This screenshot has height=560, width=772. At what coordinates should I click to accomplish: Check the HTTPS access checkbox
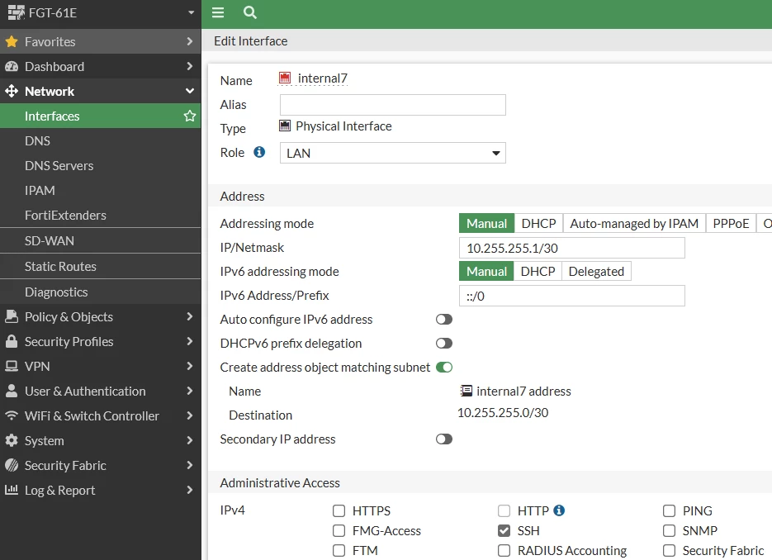[x=339, y=510]
